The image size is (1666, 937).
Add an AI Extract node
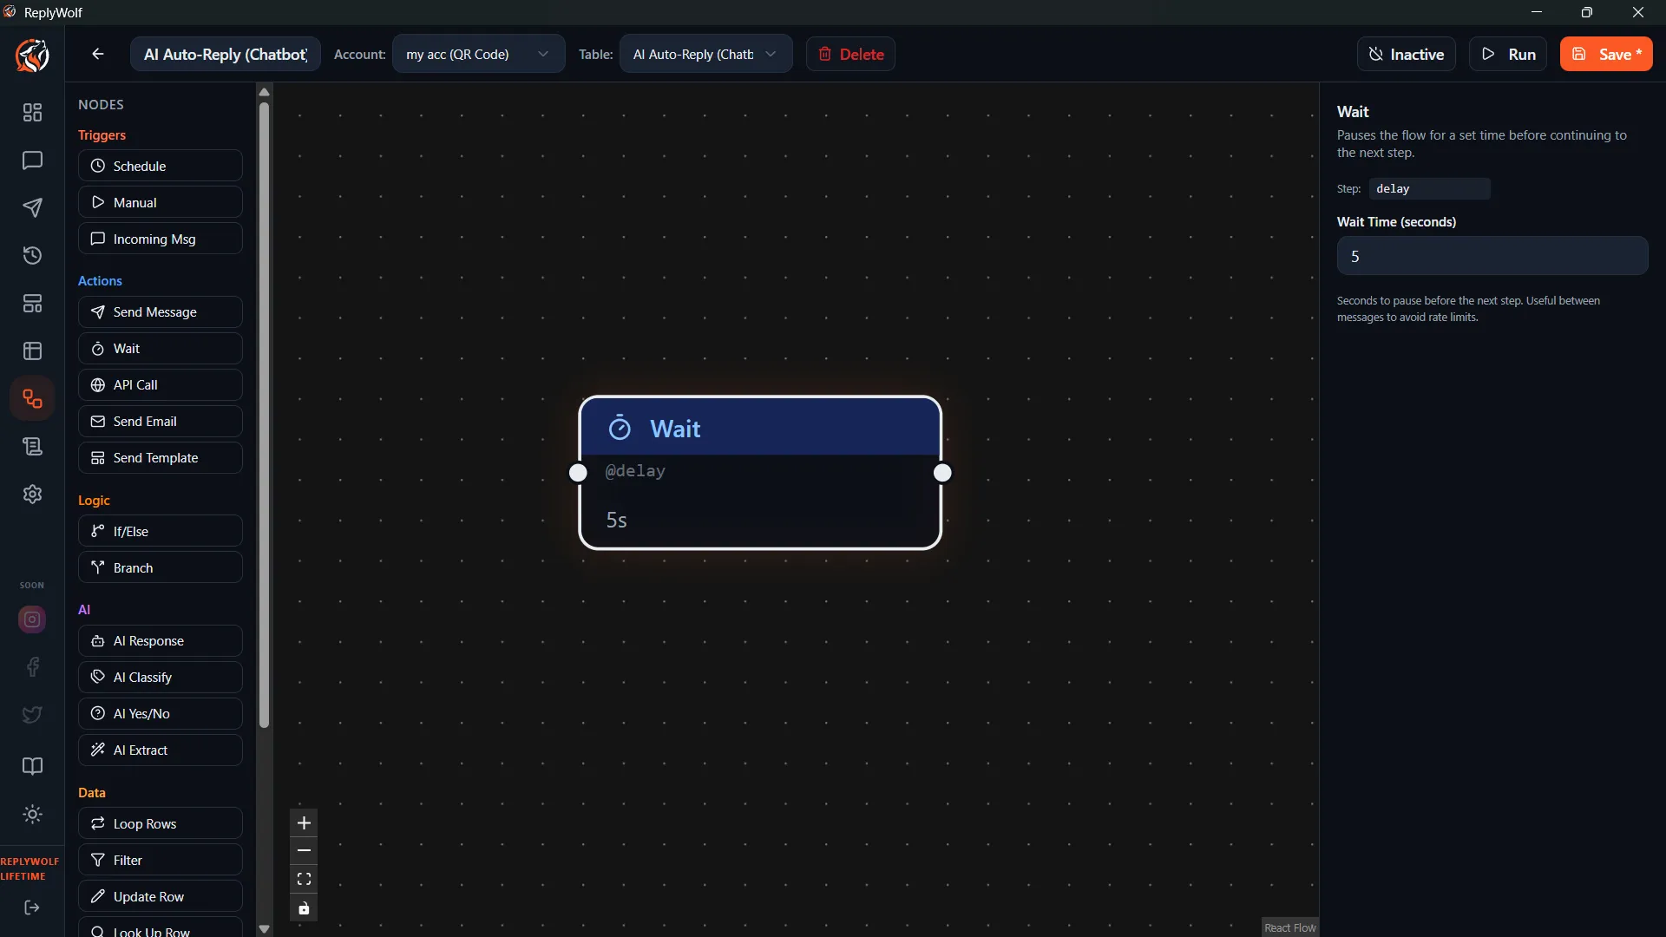[161, 750]
